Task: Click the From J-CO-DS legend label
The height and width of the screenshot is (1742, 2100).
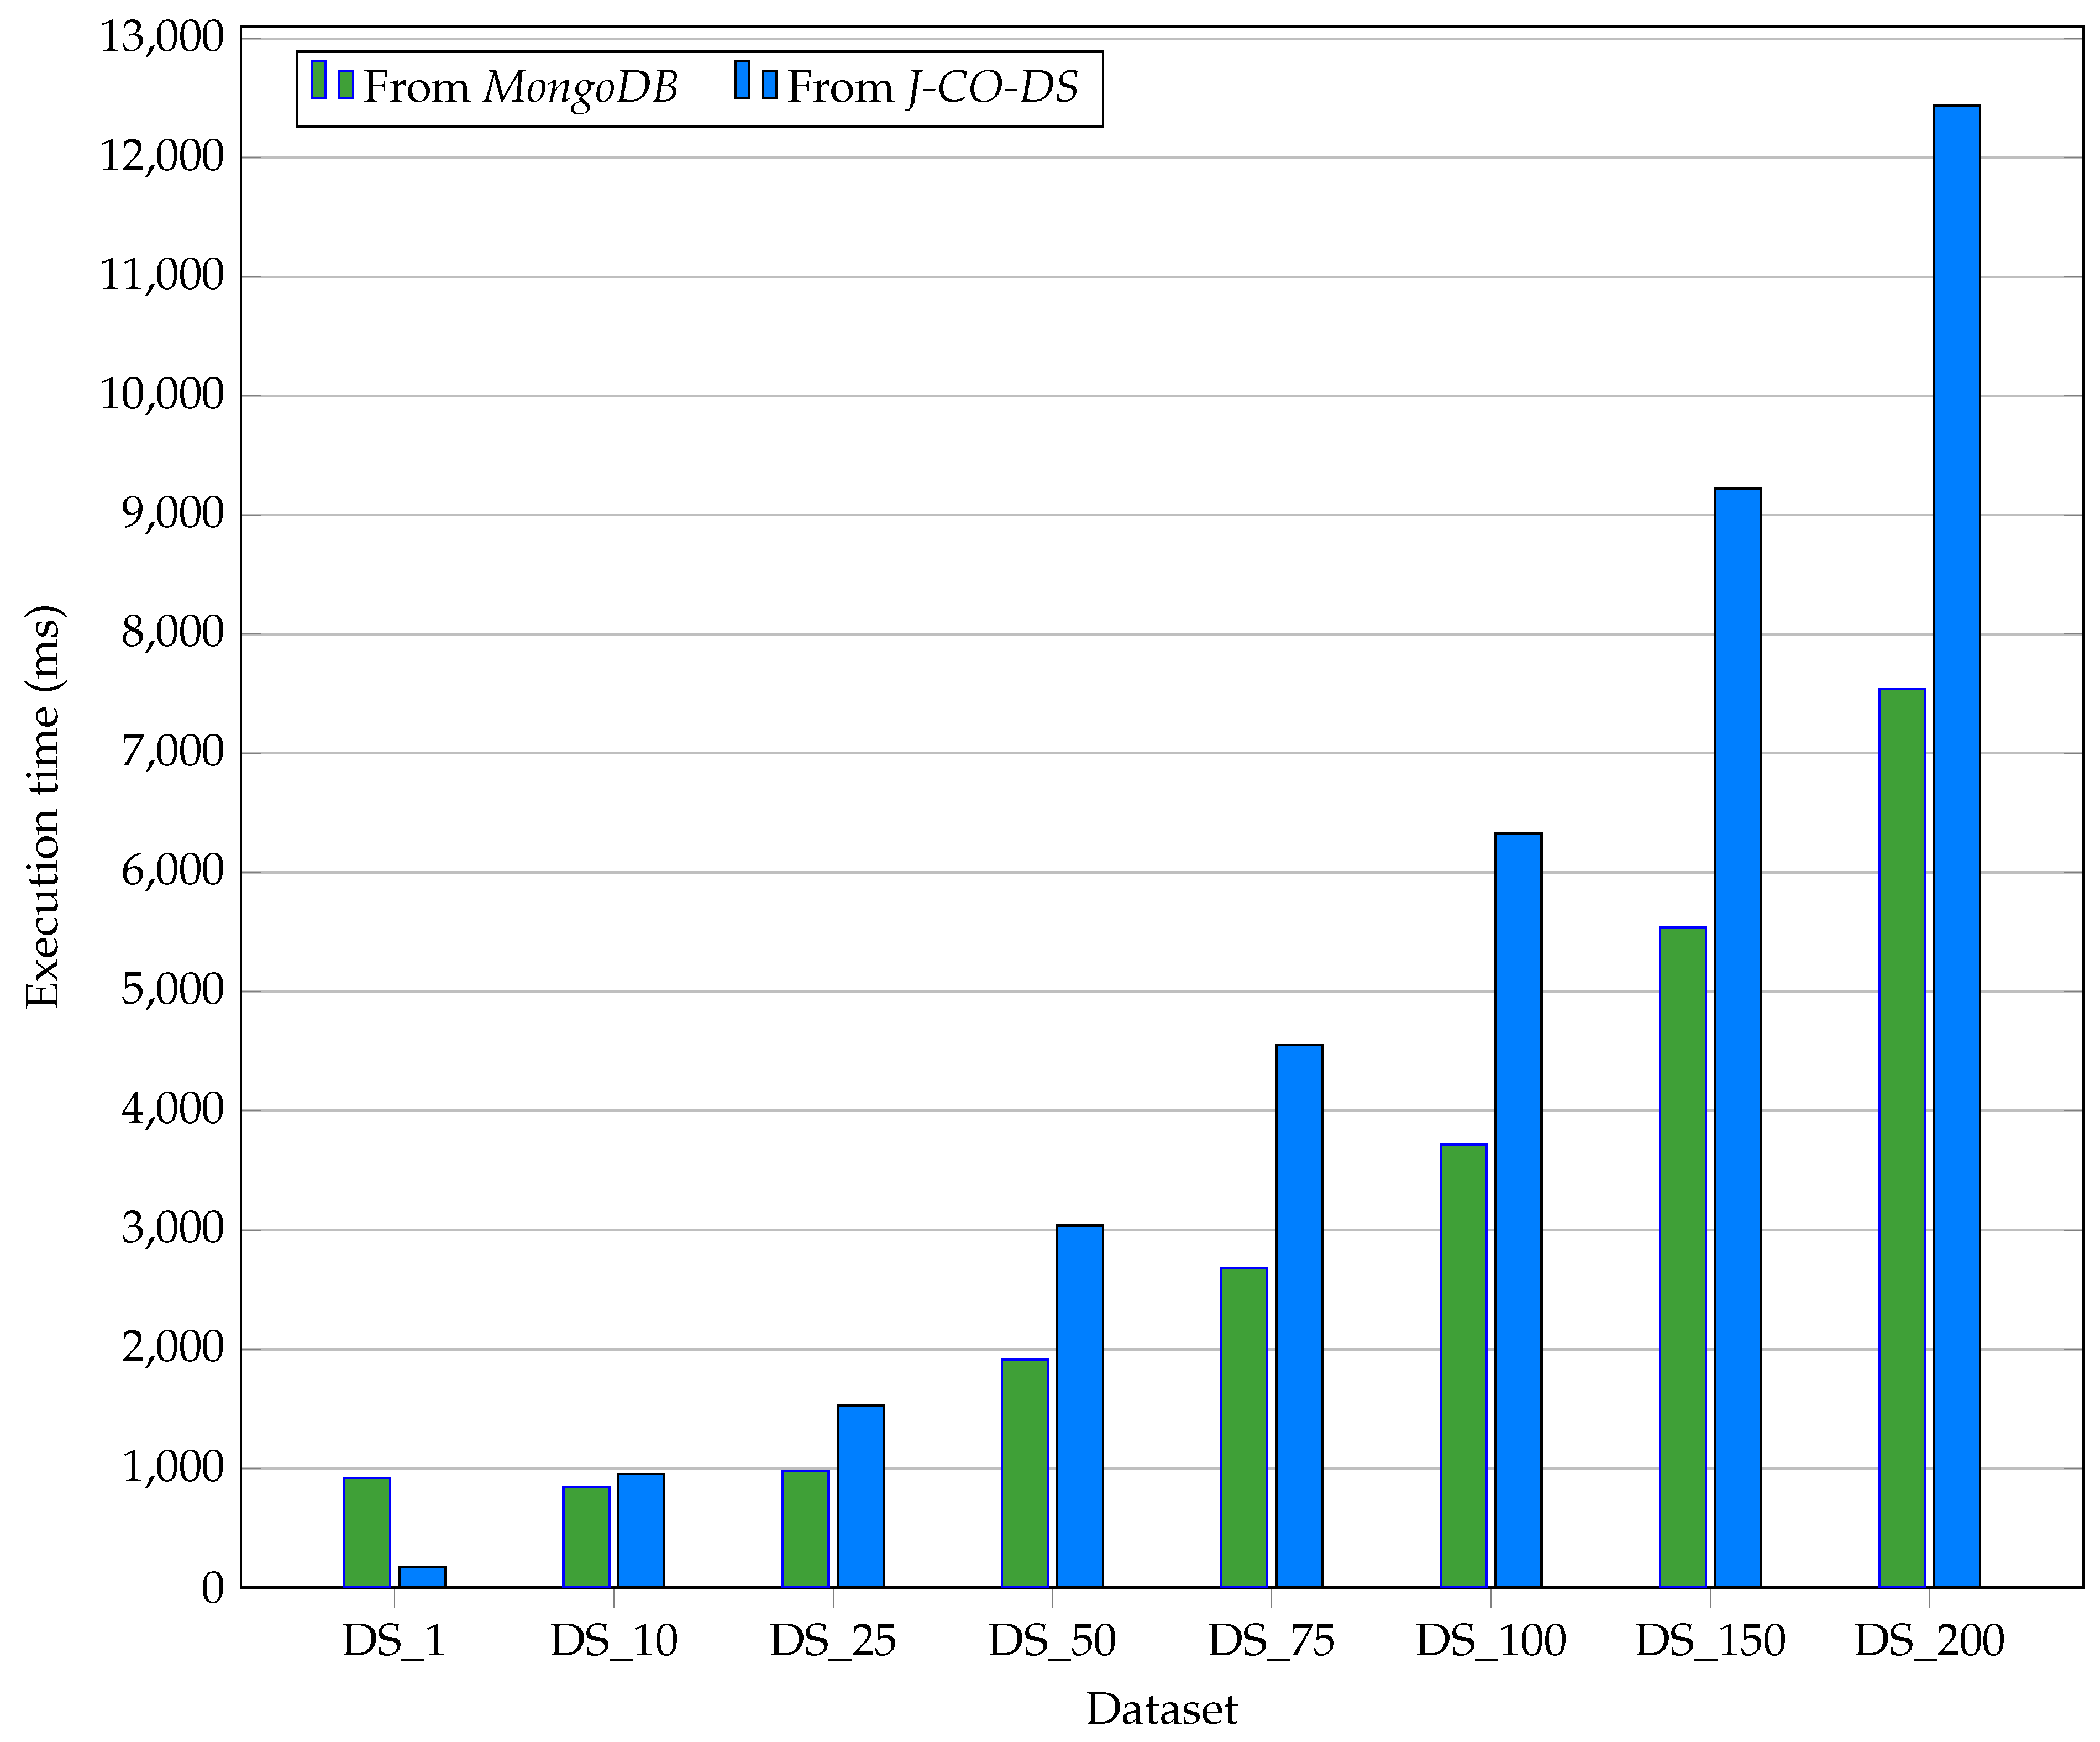Action: click(x=932, y=88)
